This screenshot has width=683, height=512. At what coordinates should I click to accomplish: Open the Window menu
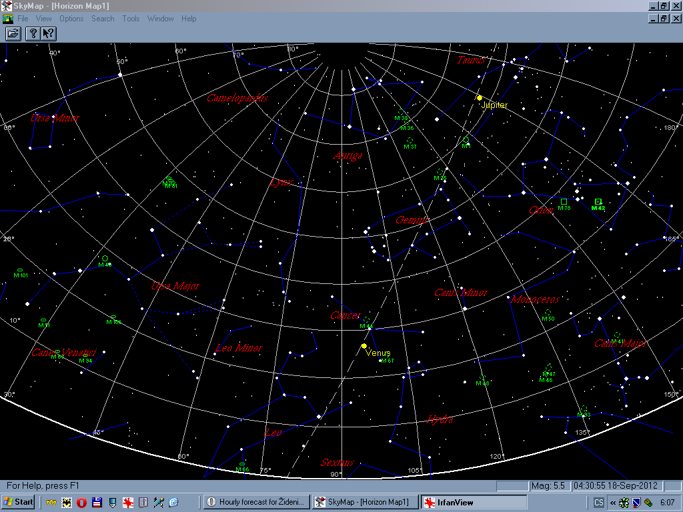[160, 19]
